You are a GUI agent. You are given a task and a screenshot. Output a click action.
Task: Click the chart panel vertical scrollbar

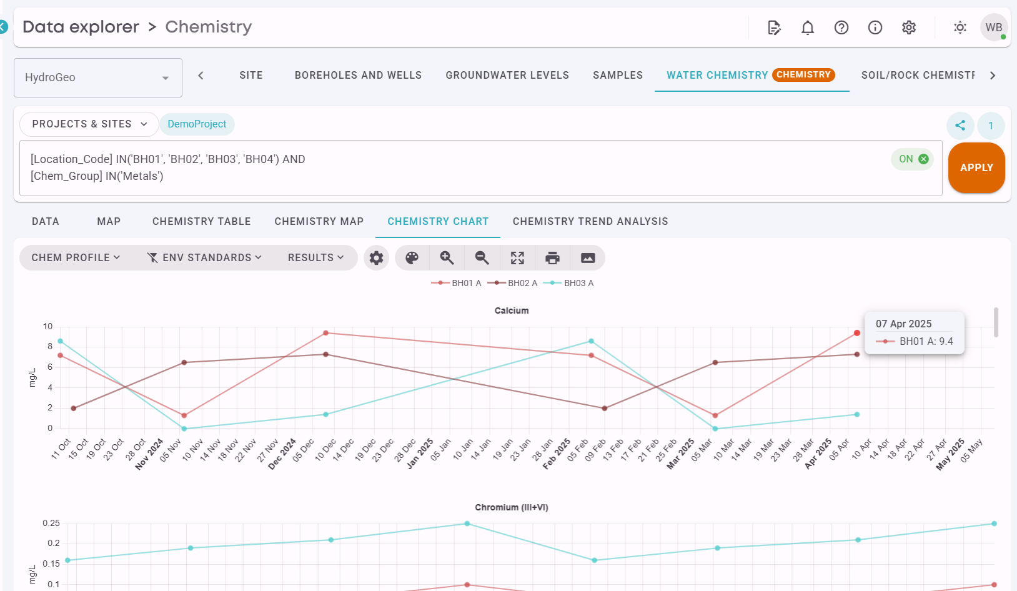[x=996, y=322]
